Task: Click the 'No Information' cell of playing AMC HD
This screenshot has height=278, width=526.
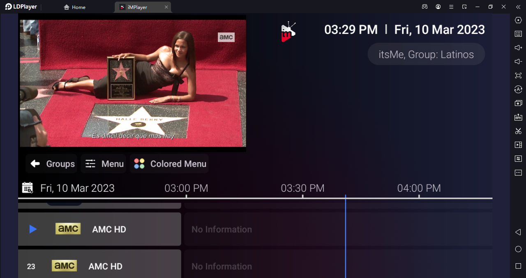Action: pyautogui.click(x=338, y=229)
